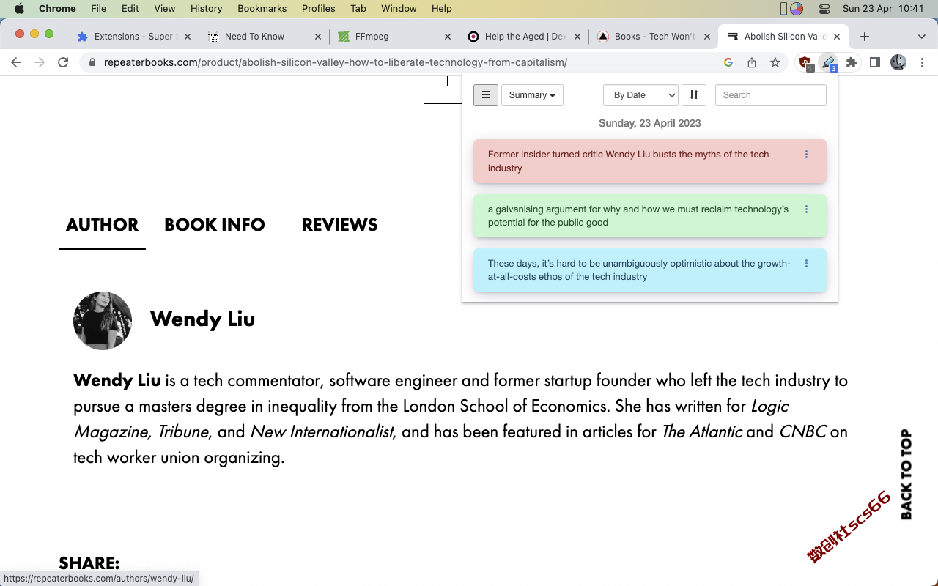Open the Apple menu
938x586 pixels.
click(19, 9)
